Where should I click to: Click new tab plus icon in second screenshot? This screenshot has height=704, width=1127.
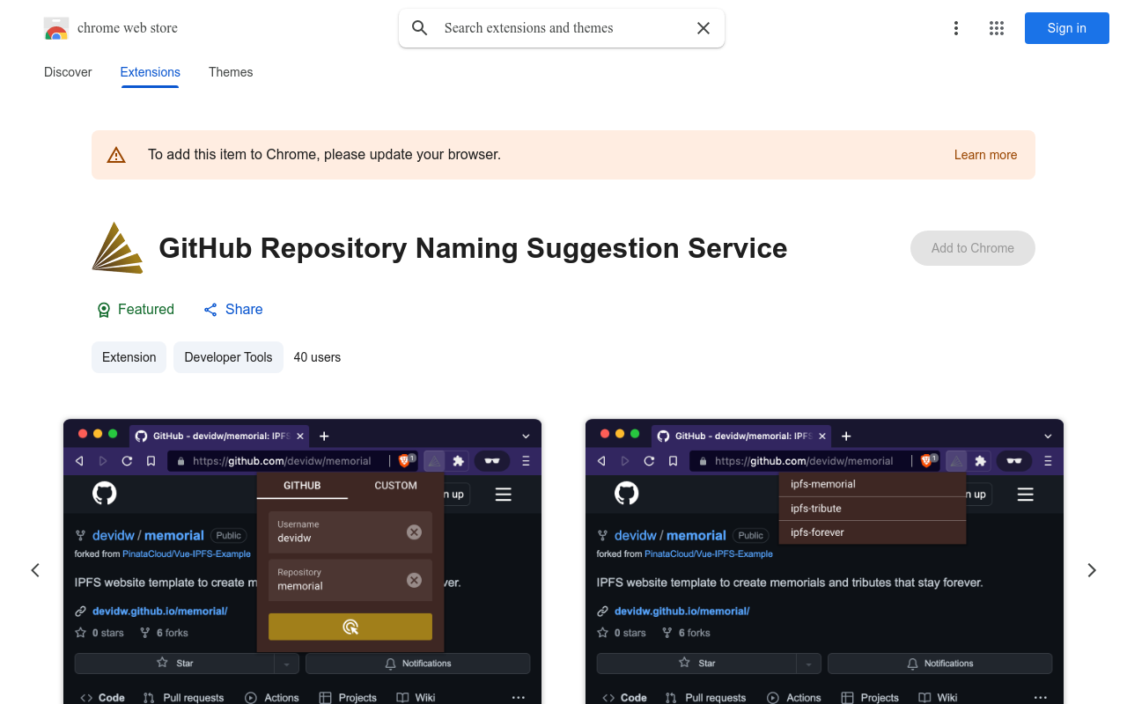846,436
